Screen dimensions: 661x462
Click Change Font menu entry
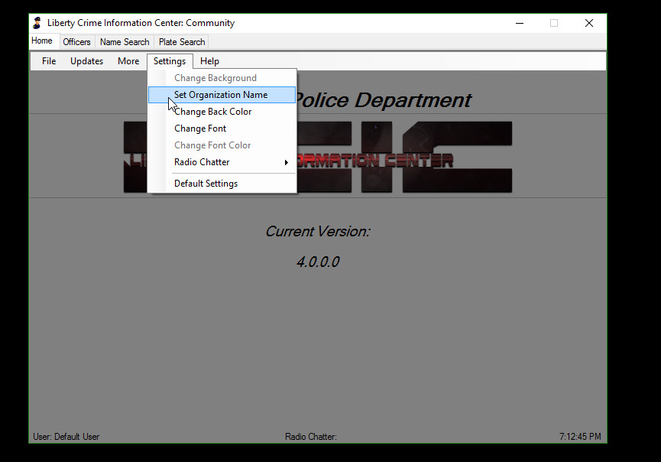click(x=200, y=129)
